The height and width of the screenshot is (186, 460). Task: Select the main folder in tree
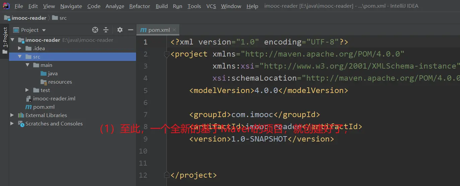[73, 65]
